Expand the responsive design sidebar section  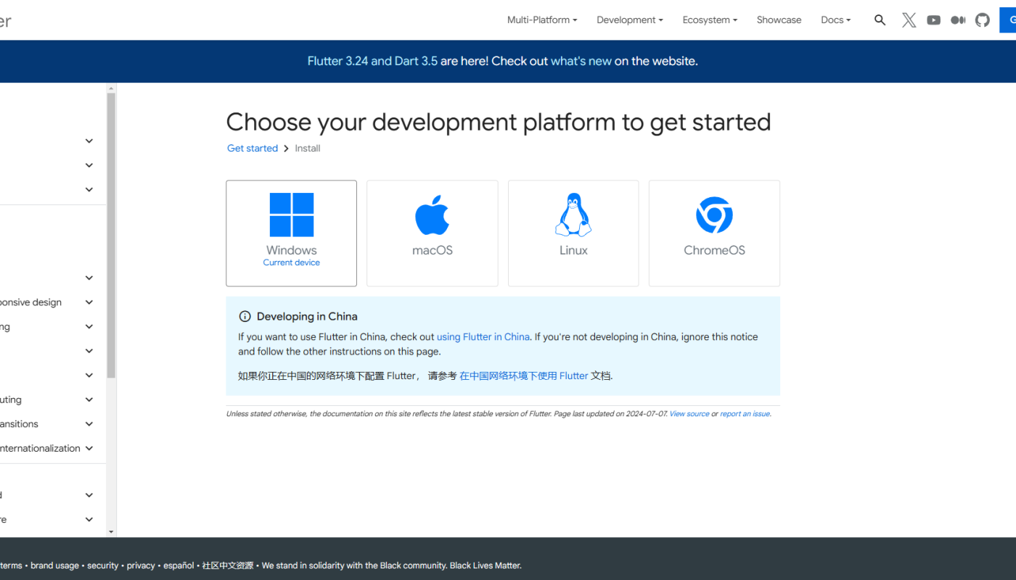tap(89, 302)
